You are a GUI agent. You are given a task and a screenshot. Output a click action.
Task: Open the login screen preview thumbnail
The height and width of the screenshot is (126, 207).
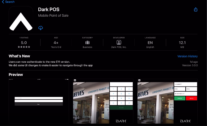(x=39, y=101)
